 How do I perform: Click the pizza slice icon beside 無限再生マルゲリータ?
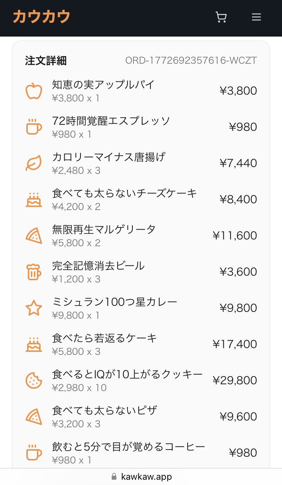click(x=34, y=236)
